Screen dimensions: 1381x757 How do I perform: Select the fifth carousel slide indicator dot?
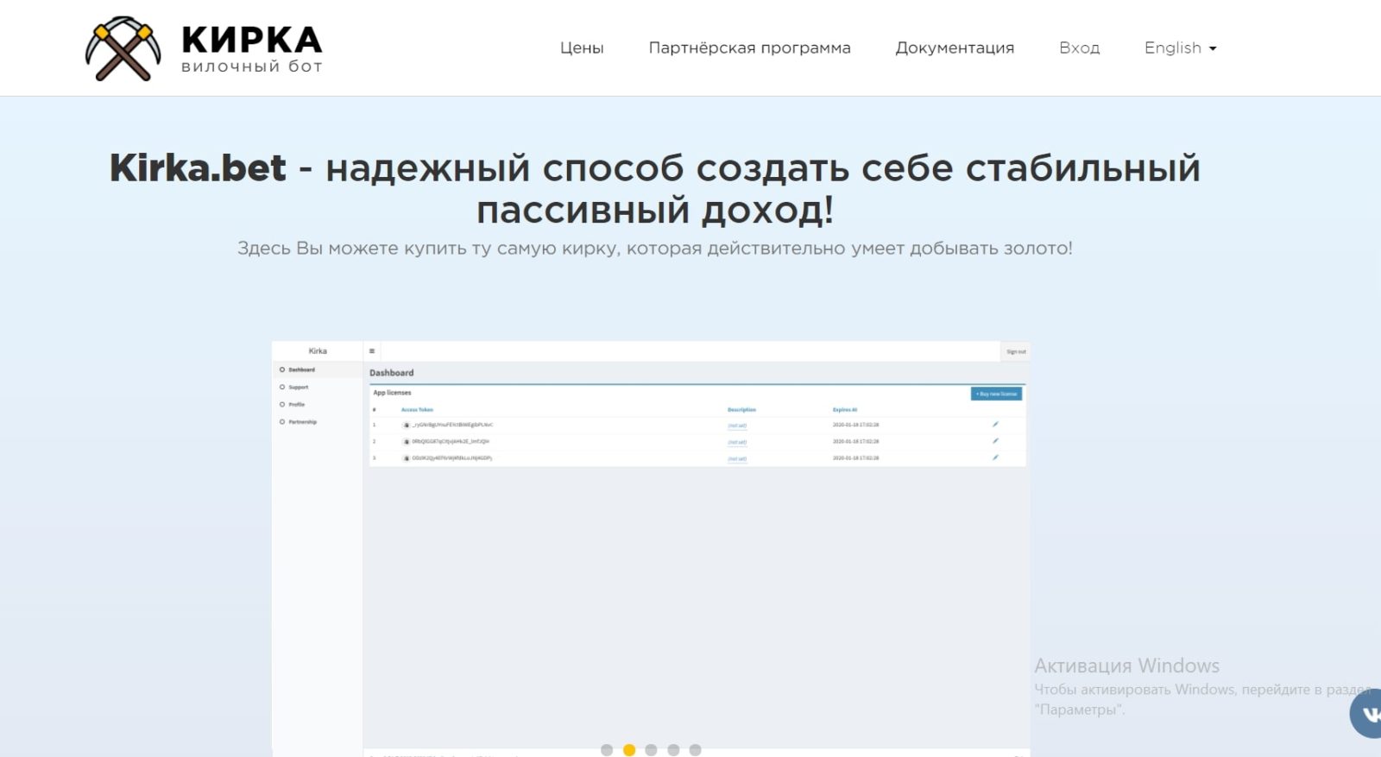tap(695, 750)
